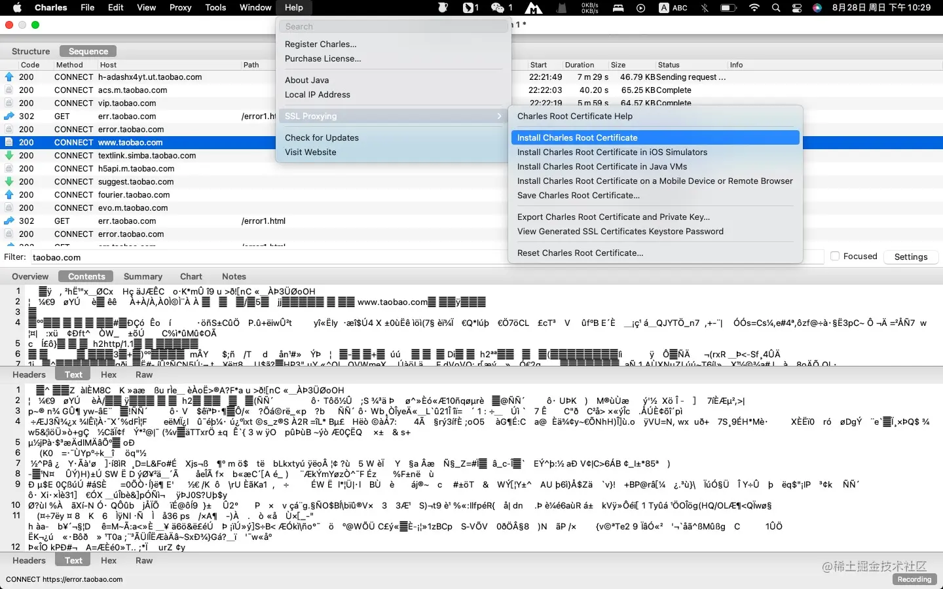Click the ABC input source icon
This screenshot has height=589, width=943.
pos(673,8)
